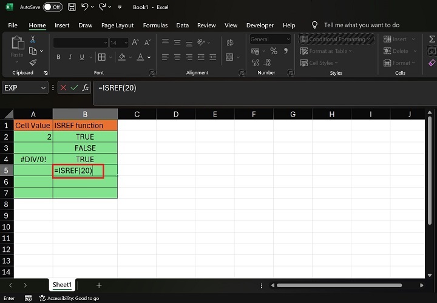Click the Format Painter brush icon
The image size is (437, 303).
[33, 63]
